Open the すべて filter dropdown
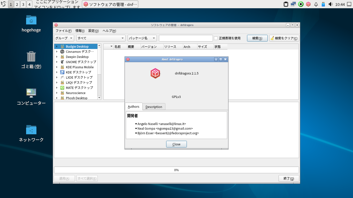Viewport: 353px width, 198px height. (x=101, y=38)
